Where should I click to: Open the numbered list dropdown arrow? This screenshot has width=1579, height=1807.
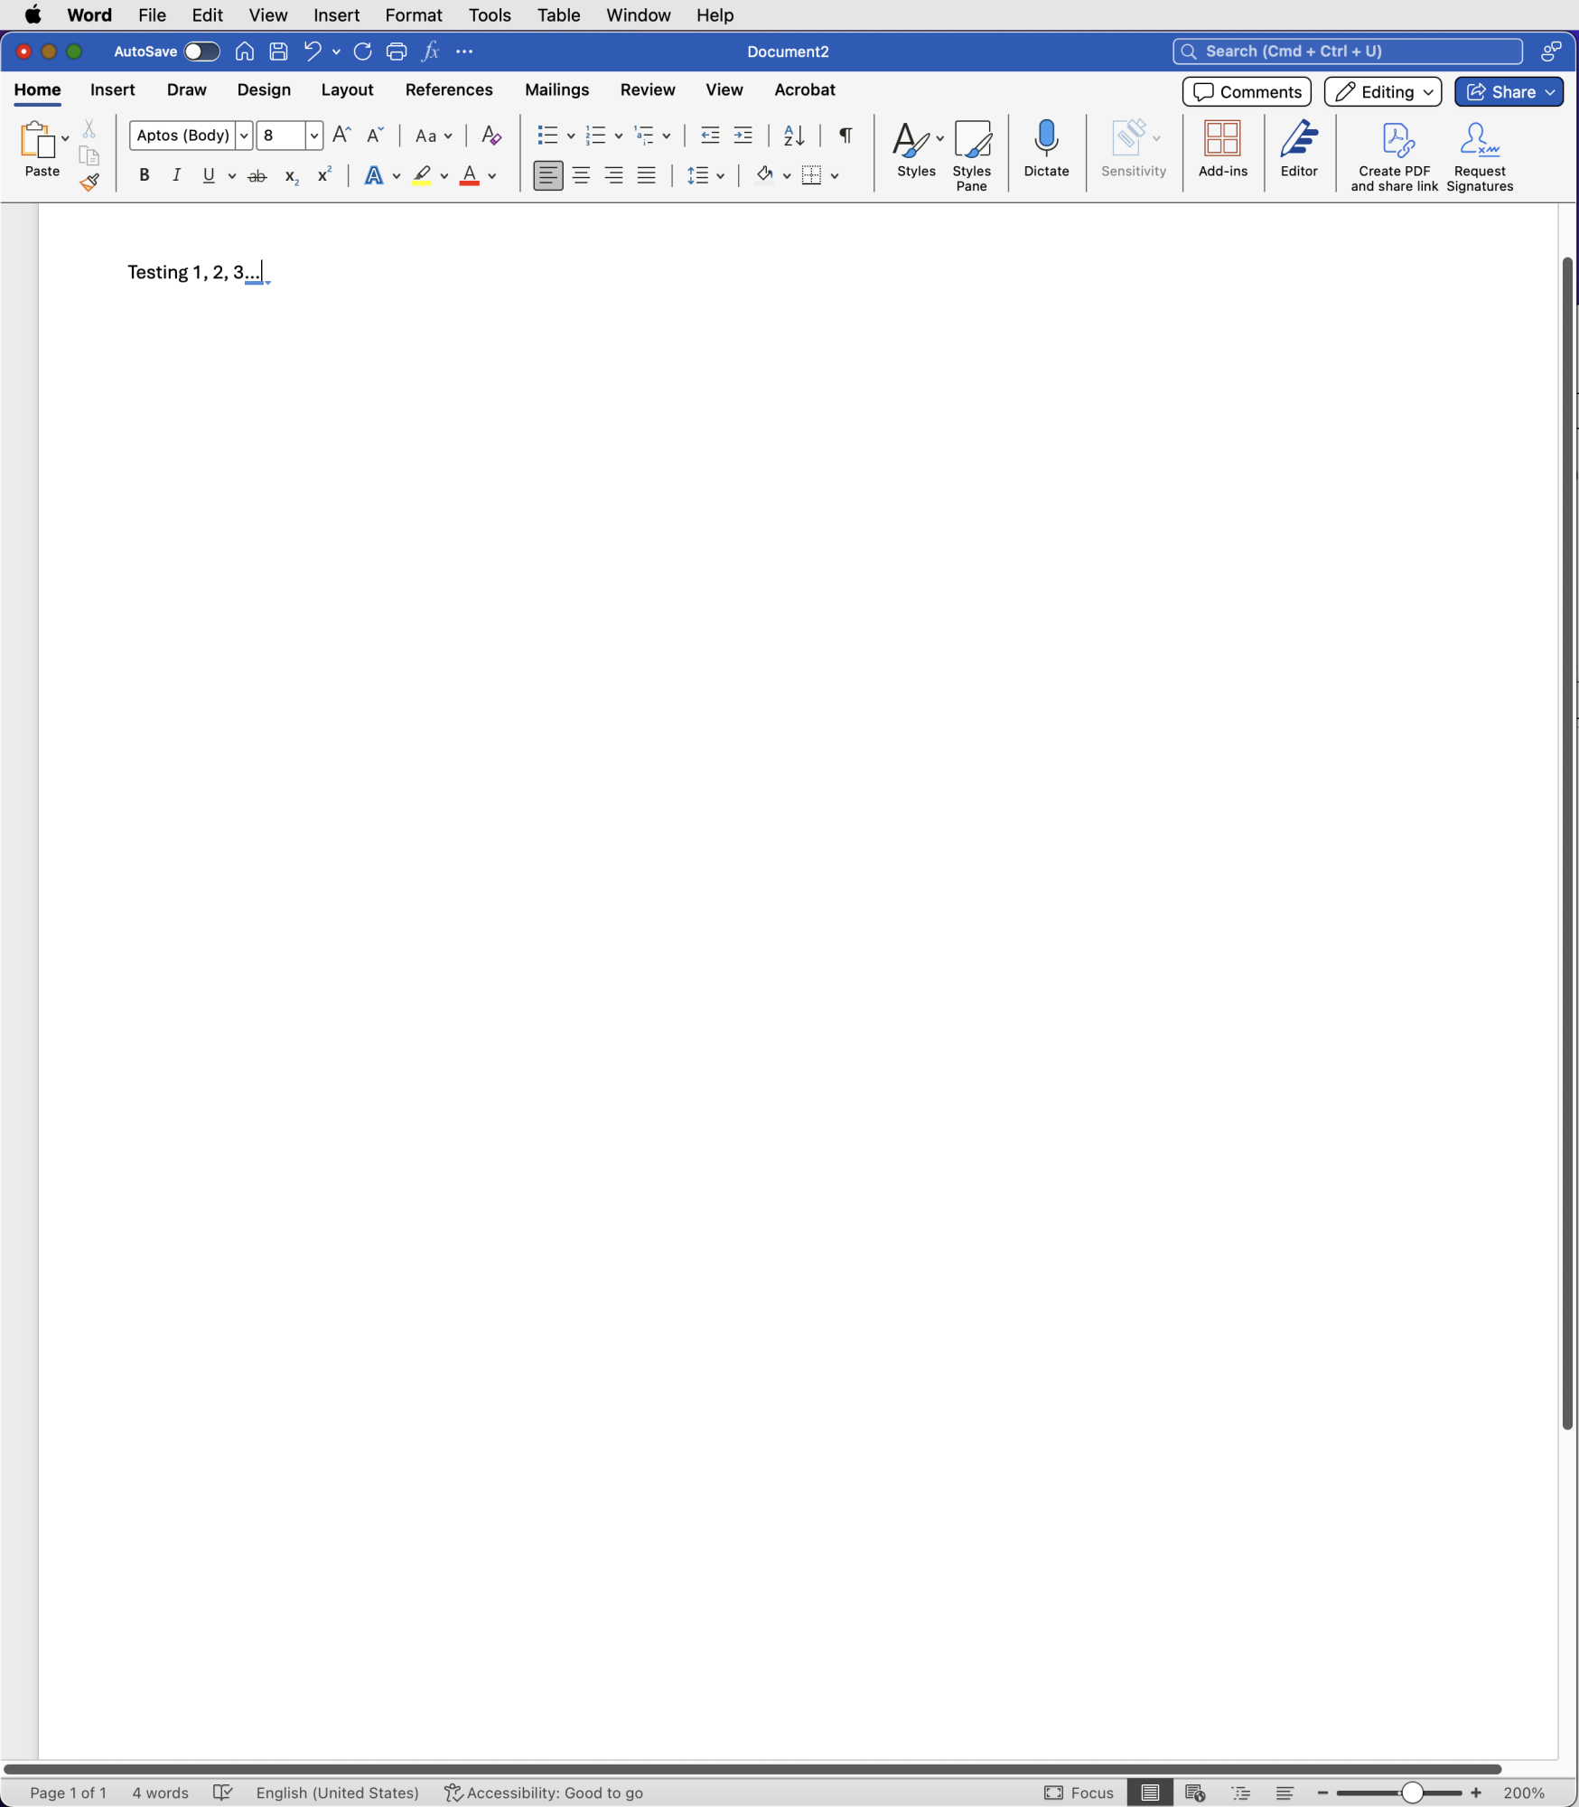click(x=619, y=136)
